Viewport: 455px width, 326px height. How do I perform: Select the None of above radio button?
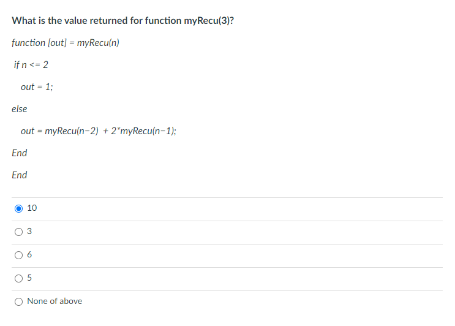[18, 301]
